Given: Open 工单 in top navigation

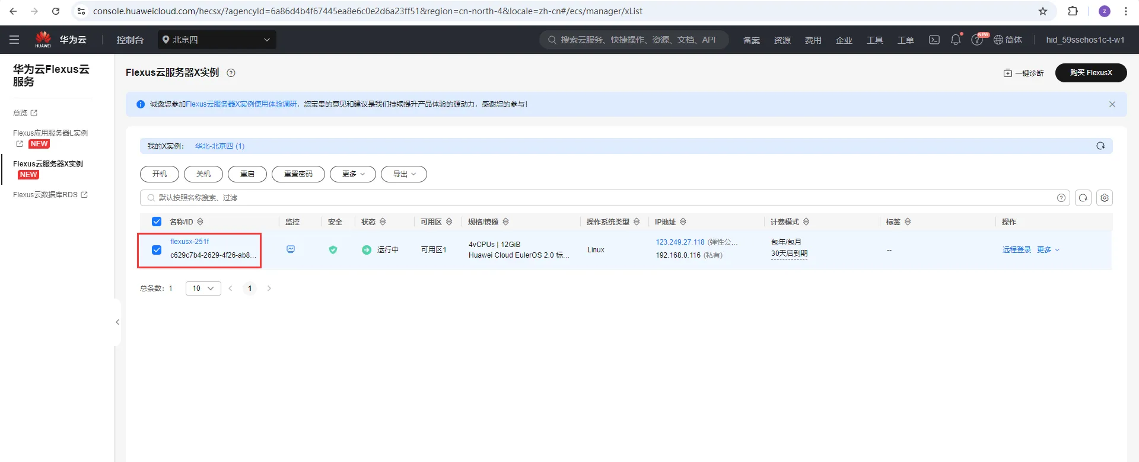Looking at the screenshot, I should 906,40.
